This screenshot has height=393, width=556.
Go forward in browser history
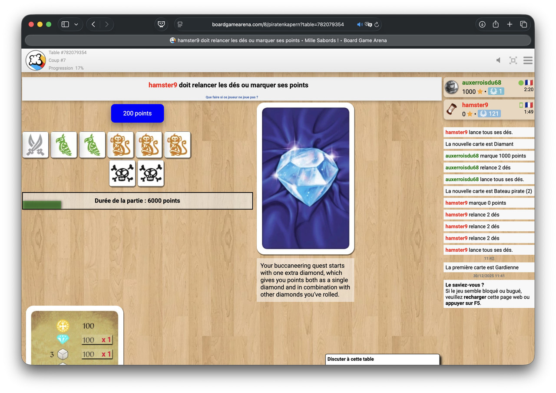107,24
